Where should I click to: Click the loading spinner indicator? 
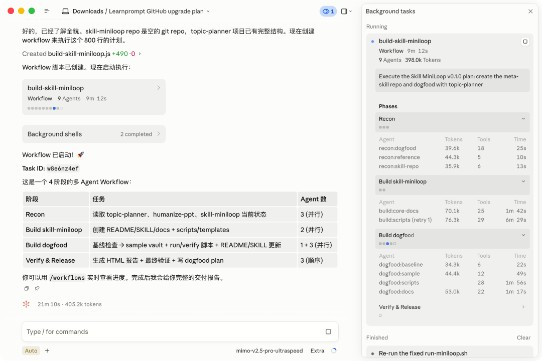[334, 350]
